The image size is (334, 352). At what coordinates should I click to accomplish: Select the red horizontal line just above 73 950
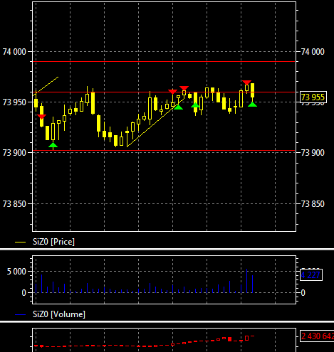[164, 92]
